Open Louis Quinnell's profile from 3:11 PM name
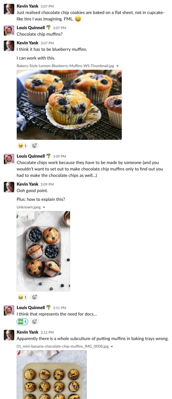 (31, 308)
